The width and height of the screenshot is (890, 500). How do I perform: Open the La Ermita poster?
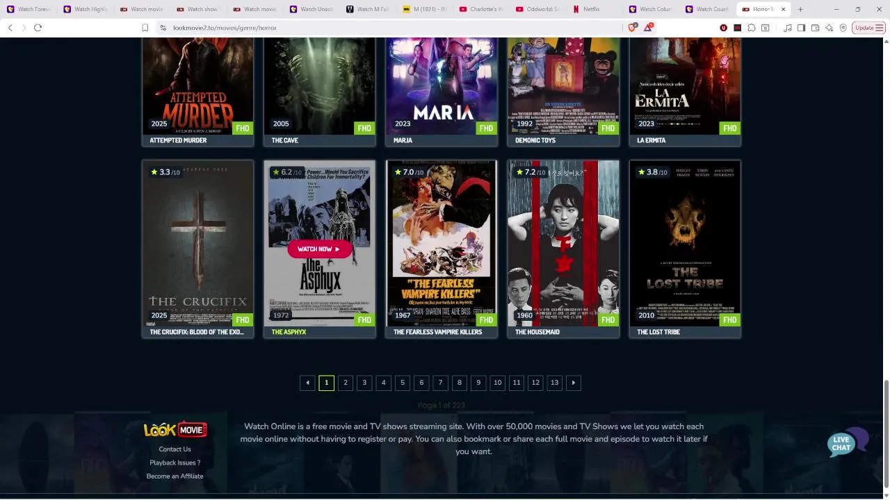(x=685, y=85)
